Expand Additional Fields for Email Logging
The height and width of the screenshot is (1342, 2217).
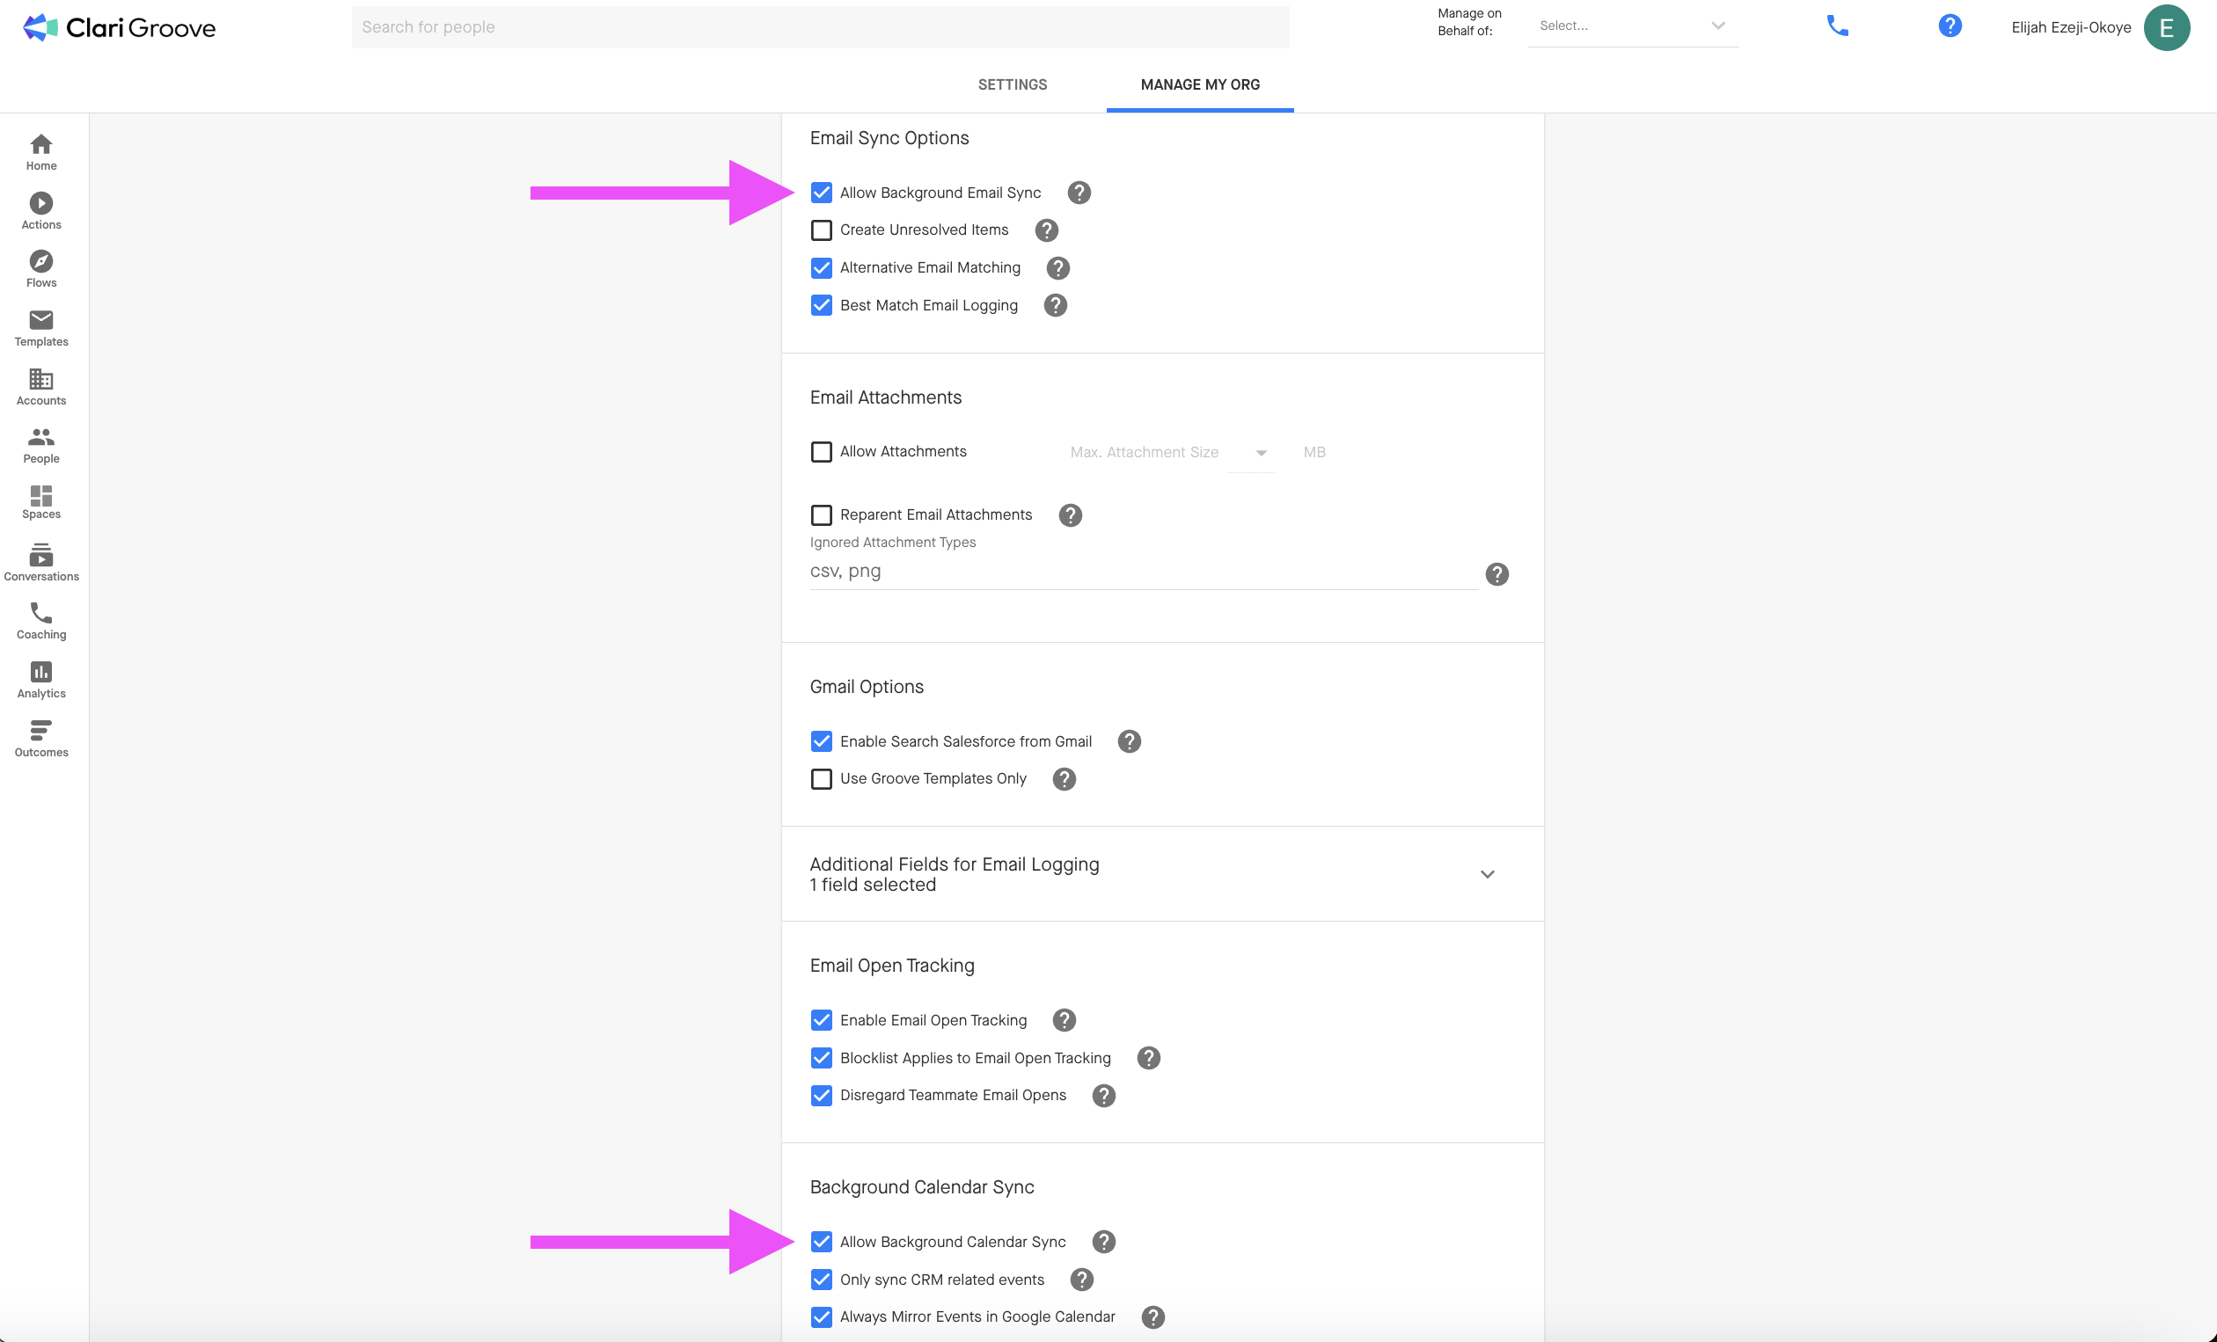1488,874
